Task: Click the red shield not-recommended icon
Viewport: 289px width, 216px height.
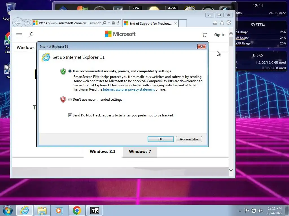Action: click(x=63, y=99)
